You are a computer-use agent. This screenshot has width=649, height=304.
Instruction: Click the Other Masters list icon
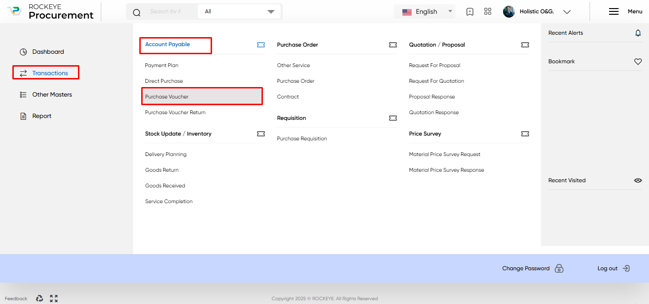point(23,95)
